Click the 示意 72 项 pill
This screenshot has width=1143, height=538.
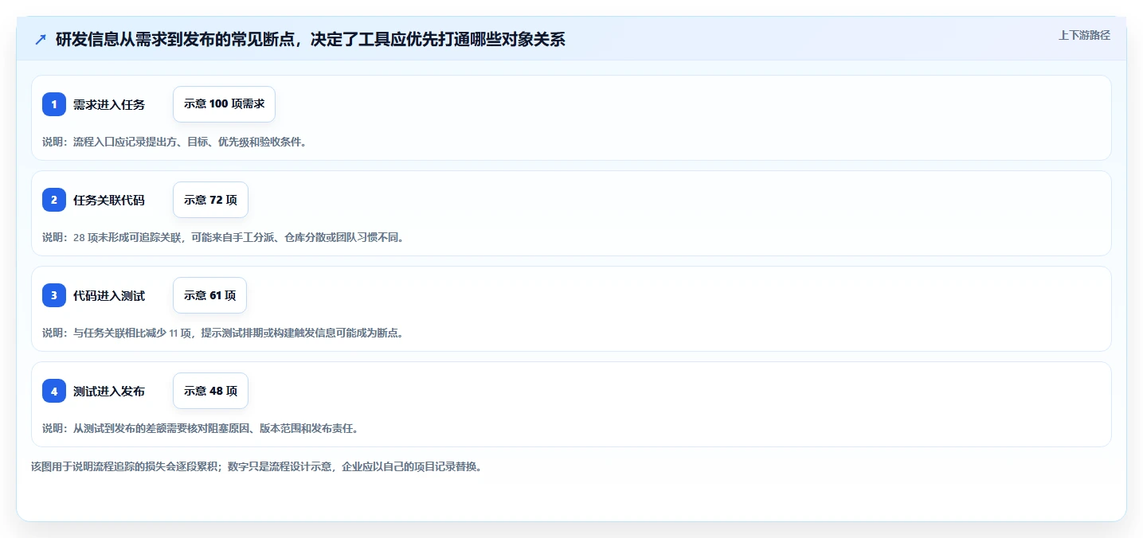coord(210,200)
